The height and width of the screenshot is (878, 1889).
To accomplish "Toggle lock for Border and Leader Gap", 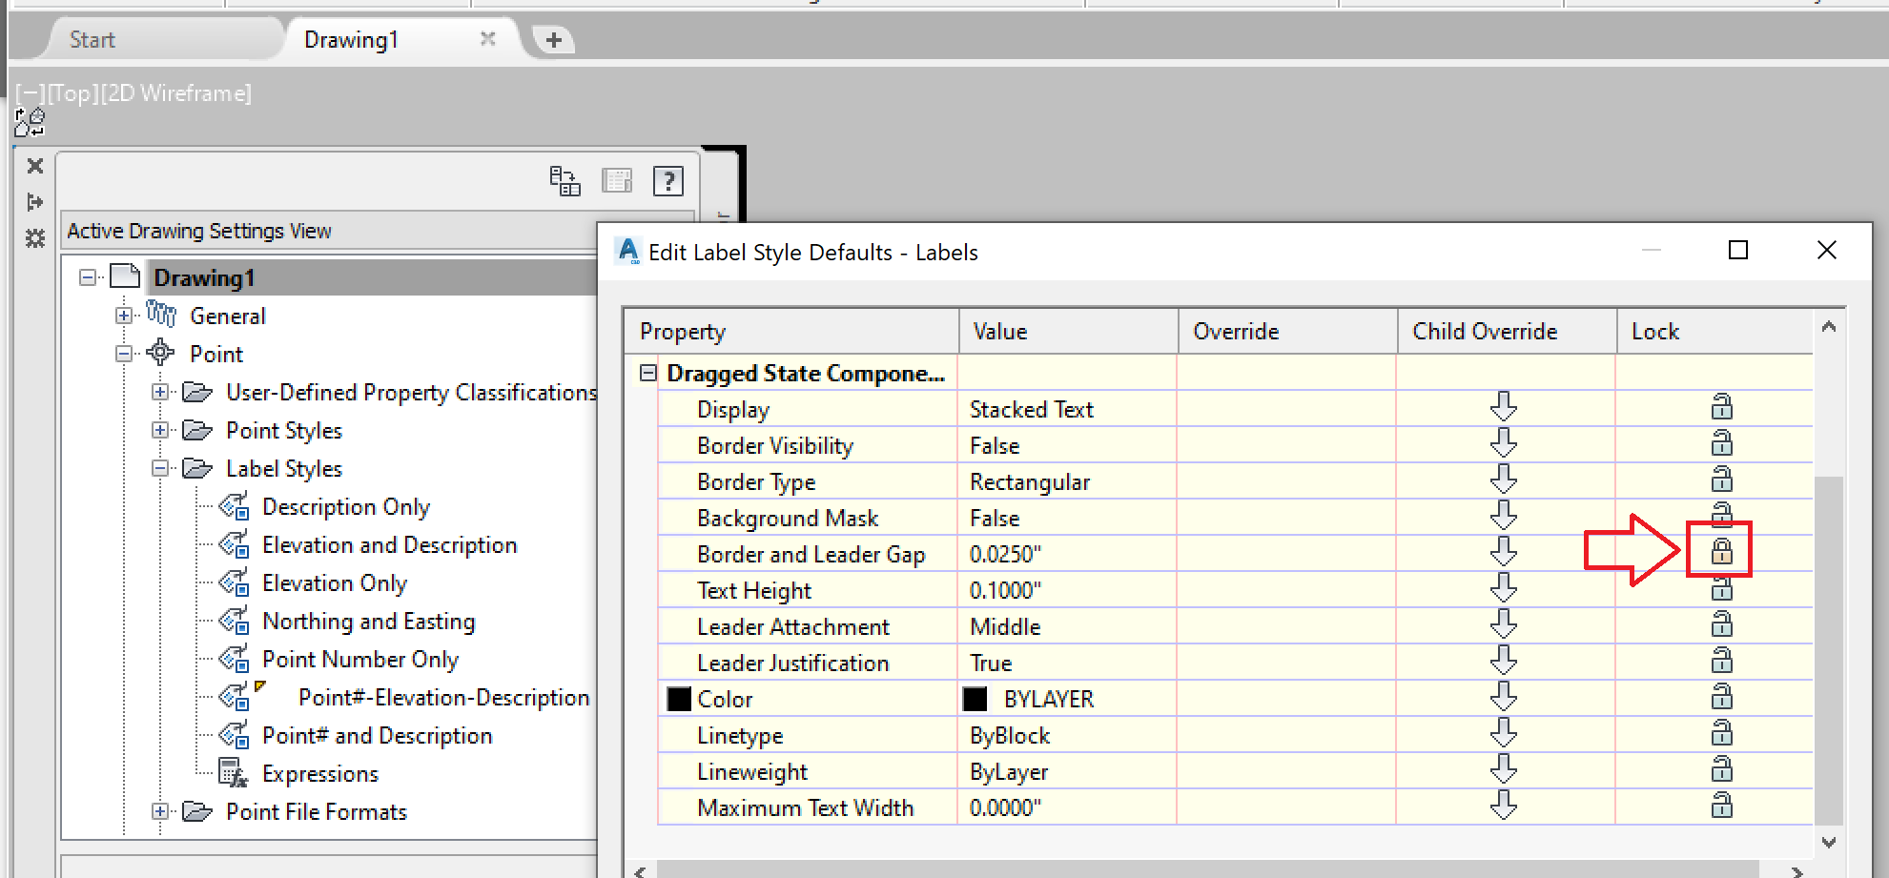I will [1721, 551].
